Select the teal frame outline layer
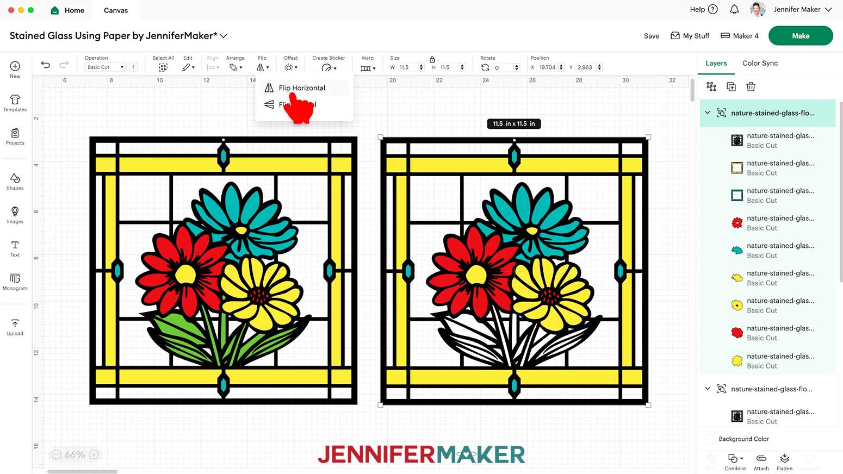This screenshot has height=474, width=843. pyautogui.click(x=737, y=195)
